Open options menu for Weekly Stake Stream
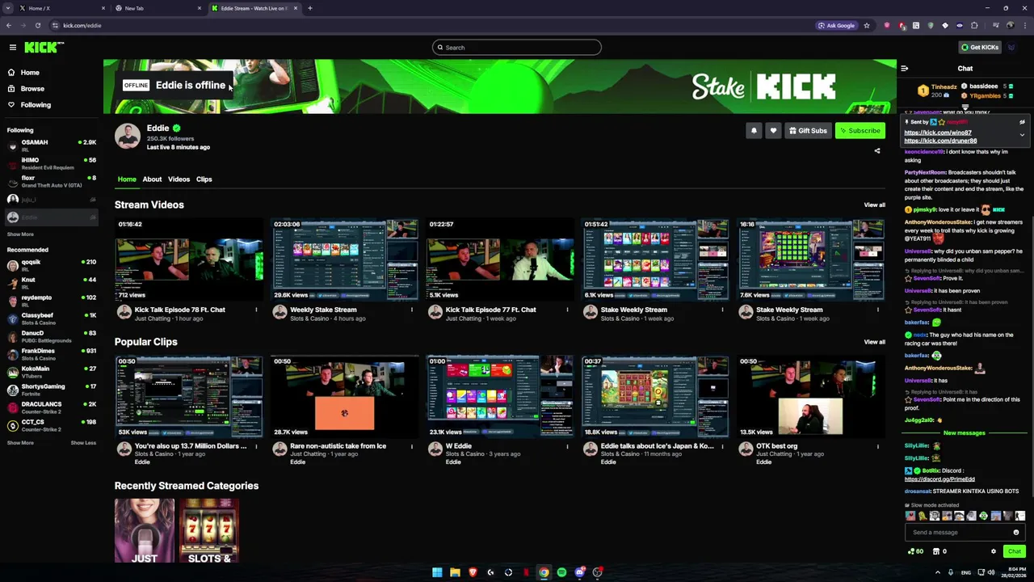 411,310
